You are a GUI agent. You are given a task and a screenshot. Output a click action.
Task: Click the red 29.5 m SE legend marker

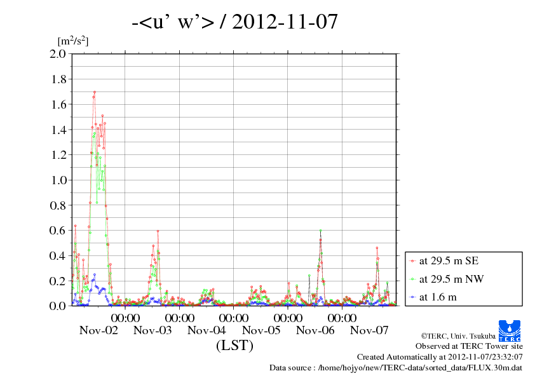412,261
